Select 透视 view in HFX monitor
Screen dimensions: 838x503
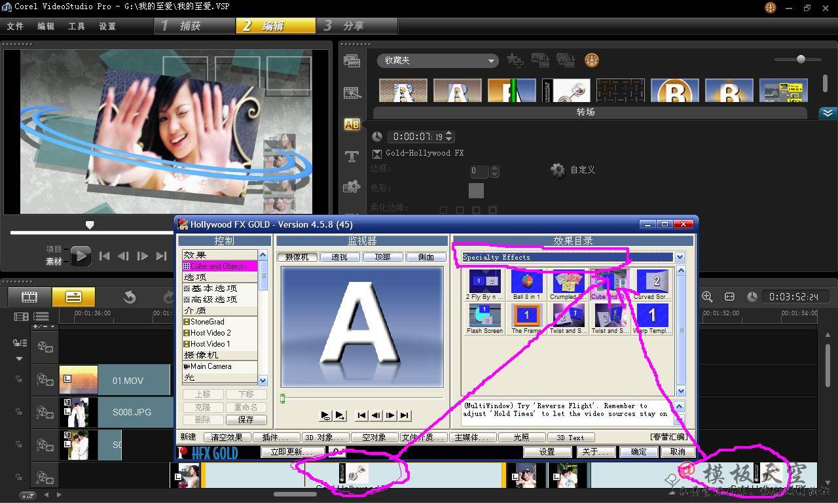pyautogui.click(x=339, y=257)
